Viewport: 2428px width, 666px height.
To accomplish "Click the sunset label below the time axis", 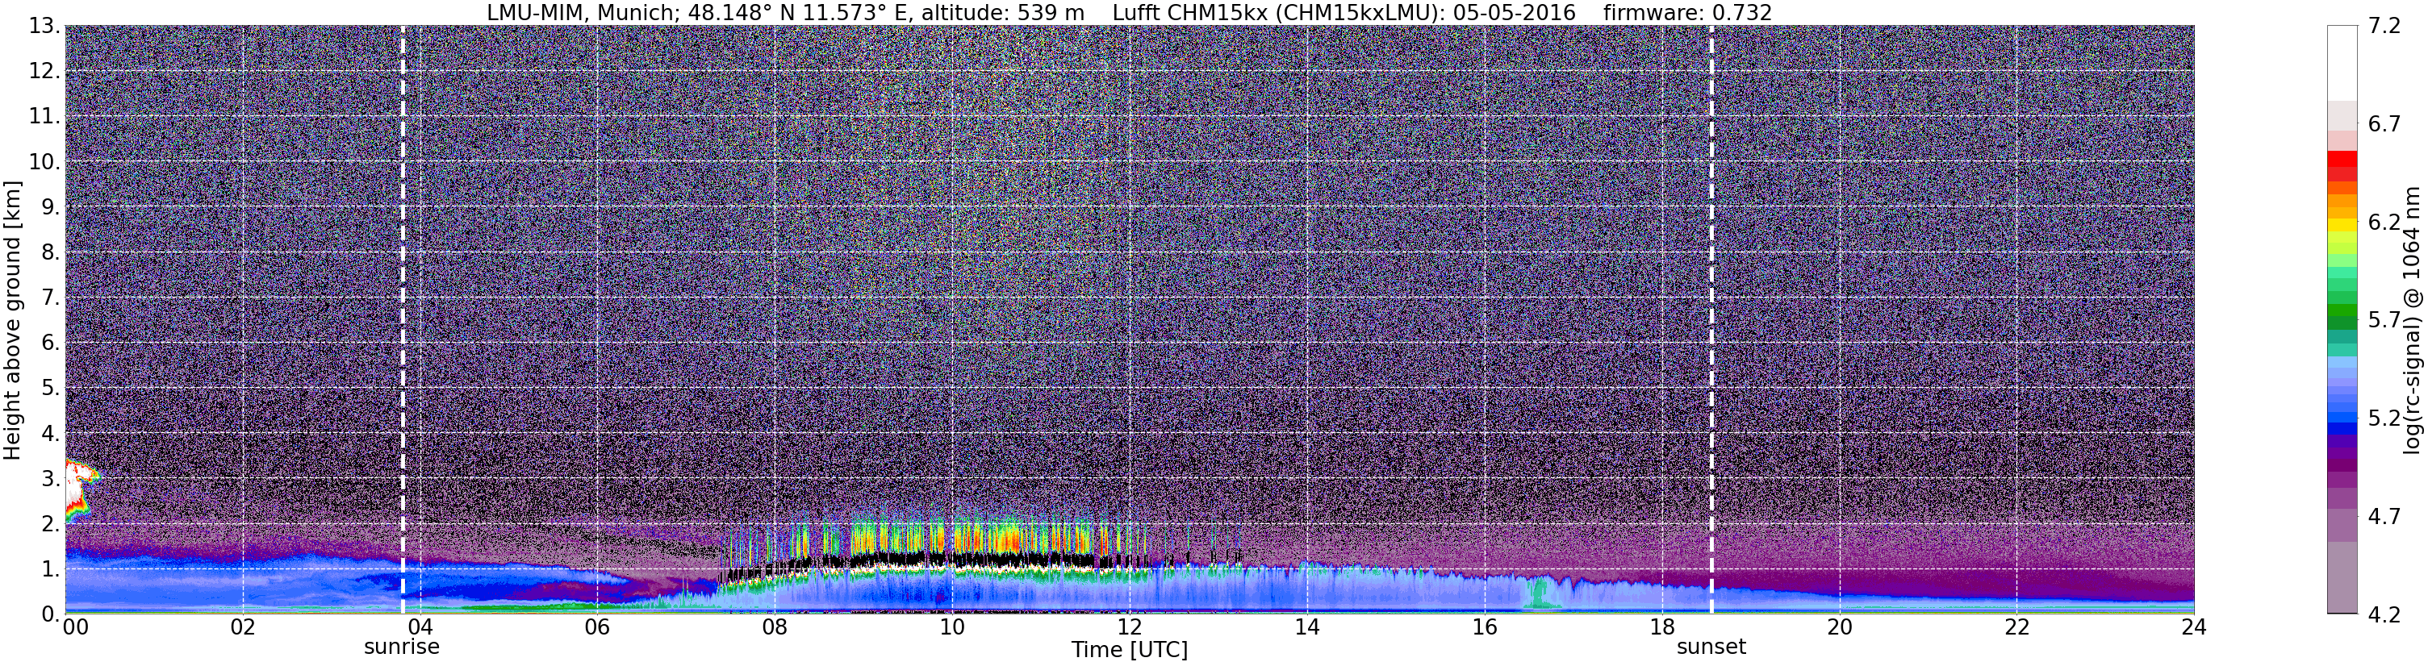I will pyautogui.click(x=1711, y=647).
